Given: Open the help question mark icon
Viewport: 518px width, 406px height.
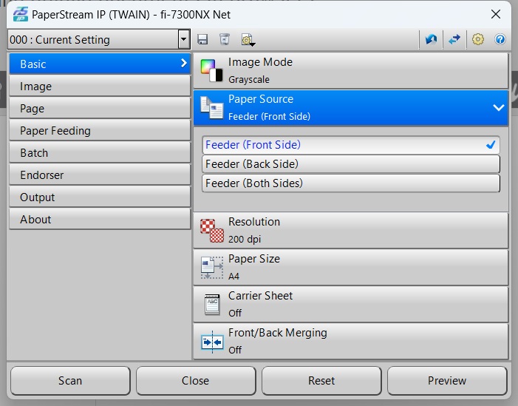Looking at the screenshot, I should (500, 39).
